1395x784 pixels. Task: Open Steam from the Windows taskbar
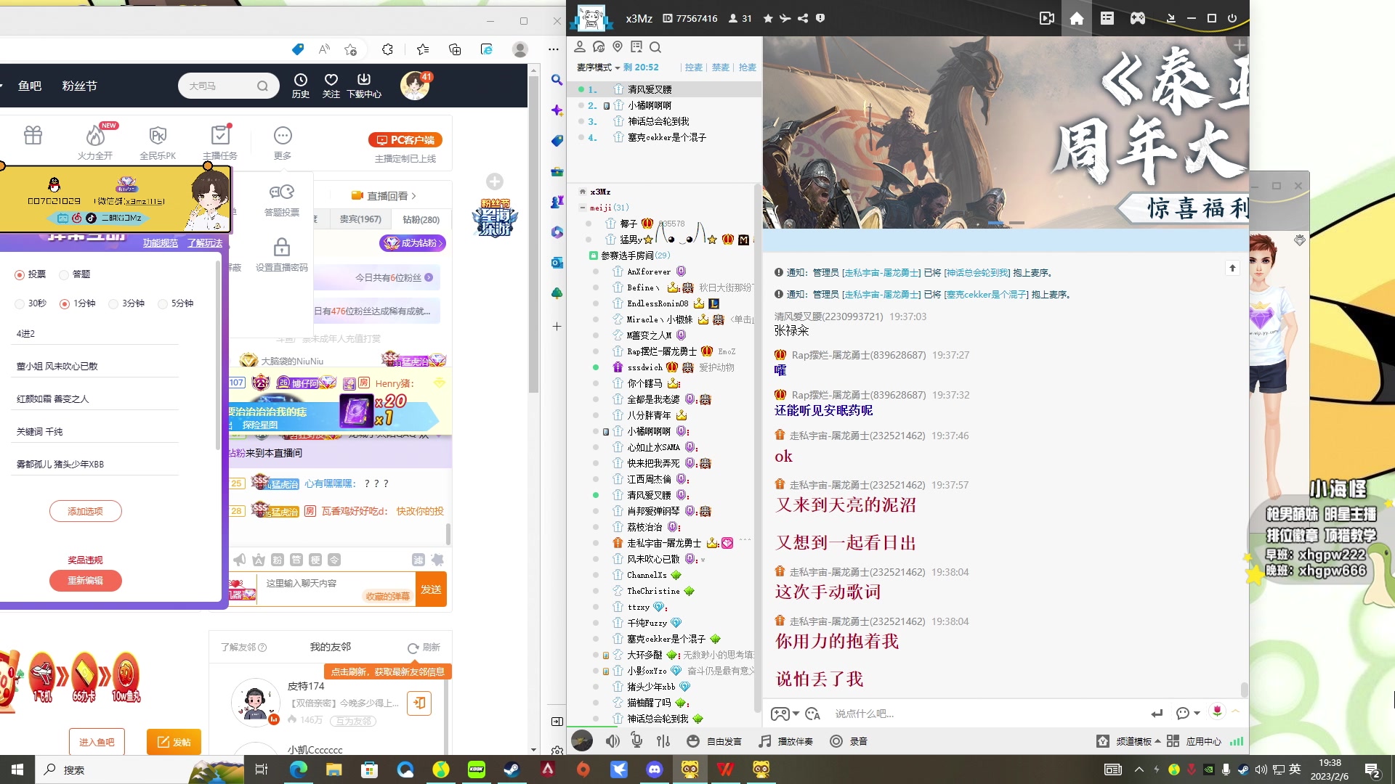point(512,769)
